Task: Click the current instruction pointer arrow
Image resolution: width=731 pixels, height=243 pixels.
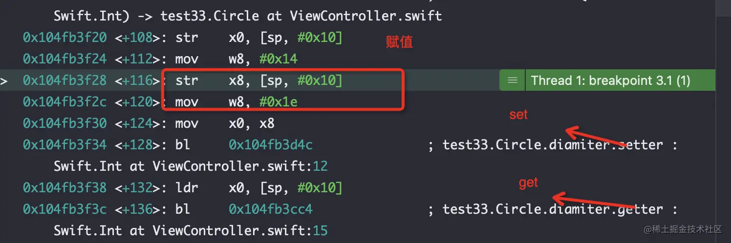Action: coord(3,81)
